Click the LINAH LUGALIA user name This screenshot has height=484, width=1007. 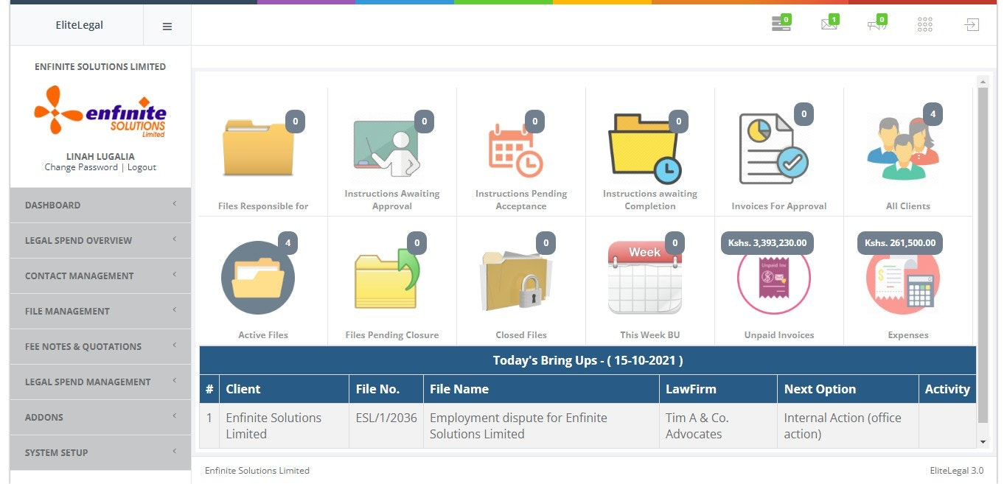(x=100, y=156)
